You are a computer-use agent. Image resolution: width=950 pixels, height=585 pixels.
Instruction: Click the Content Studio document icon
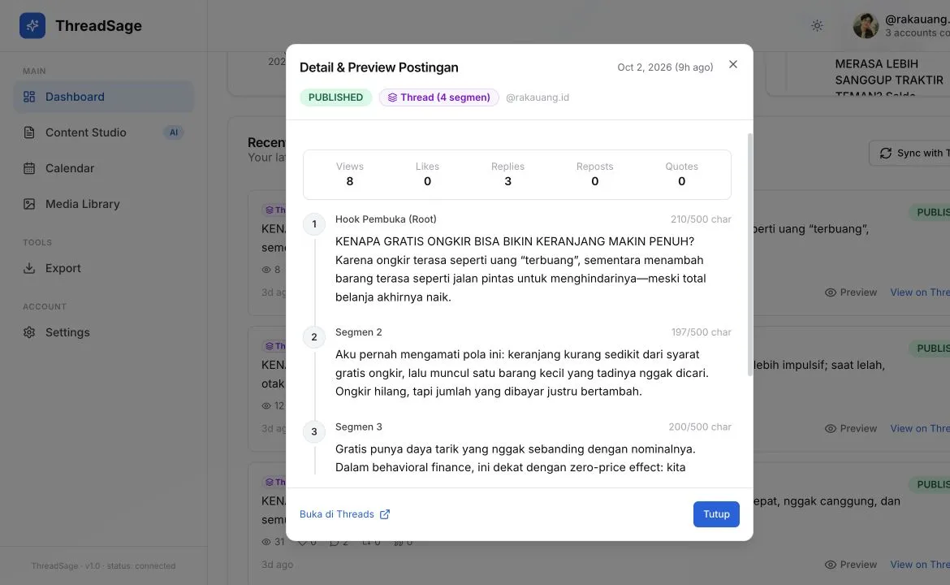click(x=29, y=132)
